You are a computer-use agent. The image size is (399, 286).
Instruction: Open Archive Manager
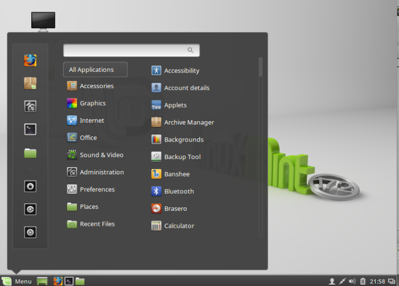click(x=183, y=122)
